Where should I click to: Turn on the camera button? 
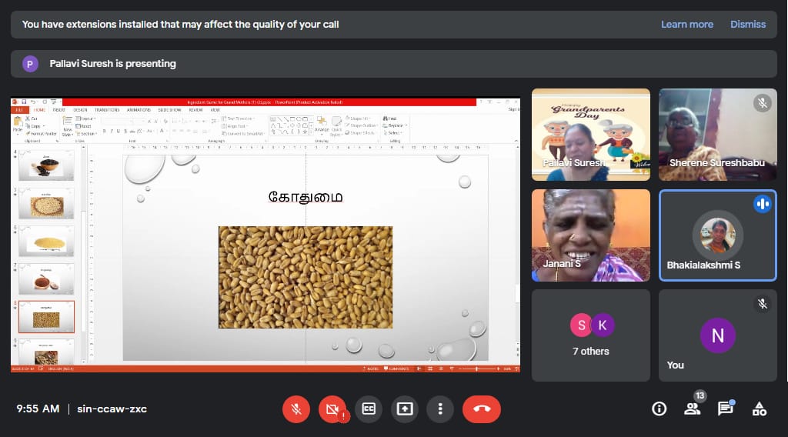[x=332, y=409]
